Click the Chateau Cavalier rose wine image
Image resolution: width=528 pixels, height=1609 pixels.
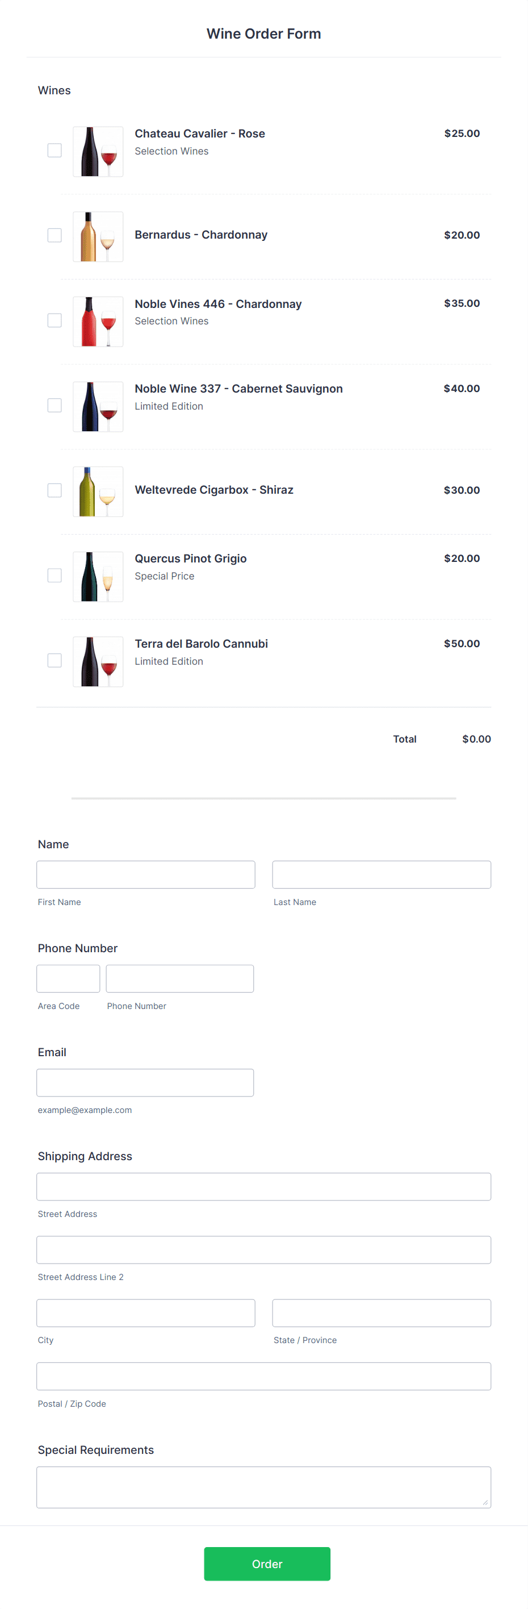pos(97,151)
